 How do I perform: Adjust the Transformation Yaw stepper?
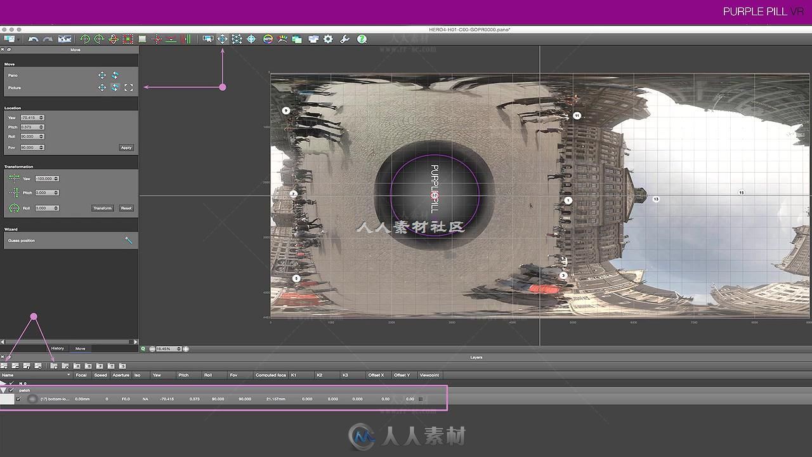click(x=56, y=178)
